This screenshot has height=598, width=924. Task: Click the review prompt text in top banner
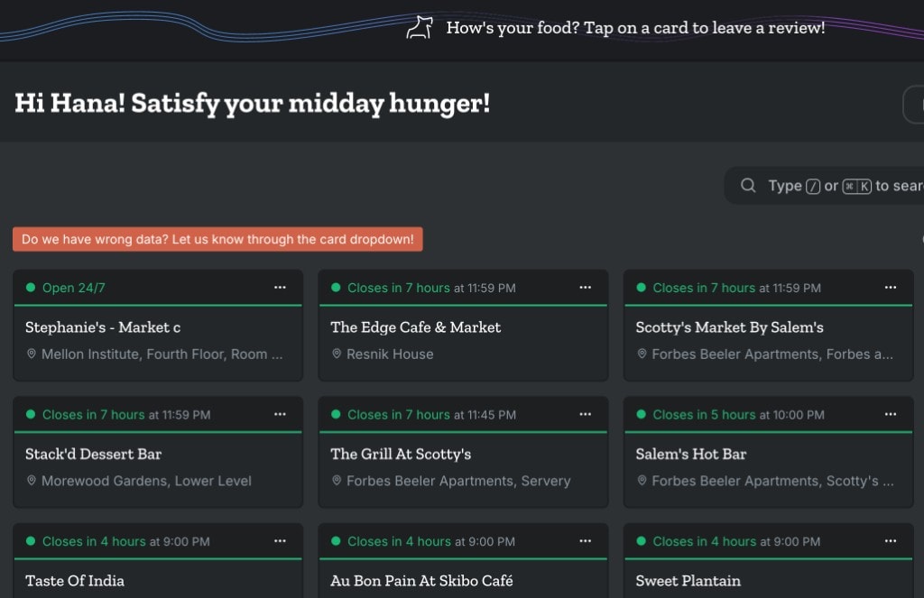tap(635, 28)
